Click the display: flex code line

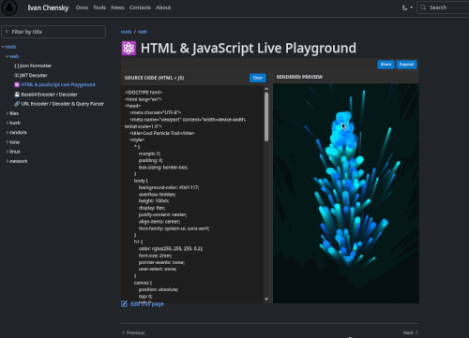coord(152,208)
